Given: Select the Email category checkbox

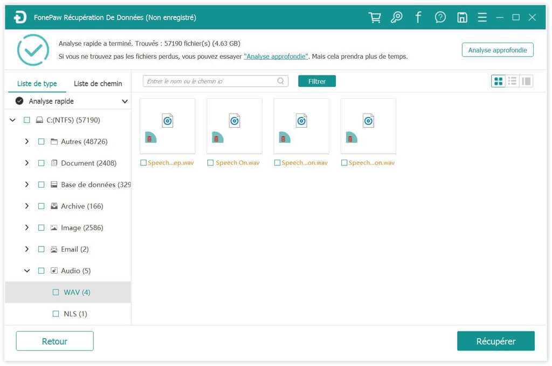Looking at the screenshot, I should coord(41,249).
